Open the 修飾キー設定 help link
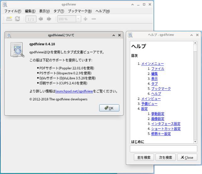This screenshot has width=202, height=174. coord(161,134)
